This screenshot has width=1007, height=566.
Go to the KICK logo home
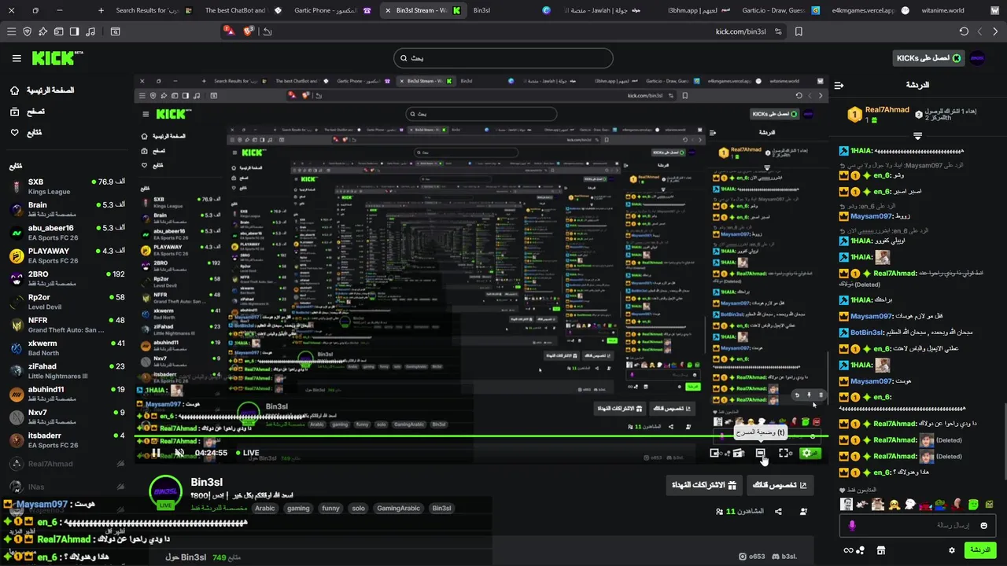pyautogui.click(x=57, y=58)
